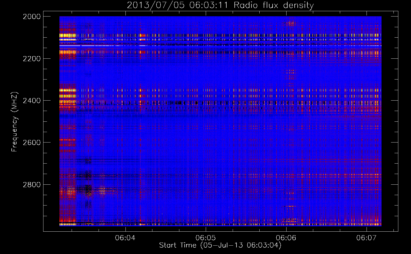Click the 2800 frequency tick label
Screen dimensions: 411x254
click(32, 185)
